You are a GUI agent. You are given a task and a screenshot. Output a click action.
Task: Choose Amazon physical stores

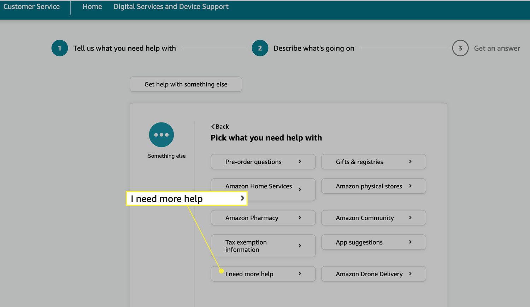373,186
